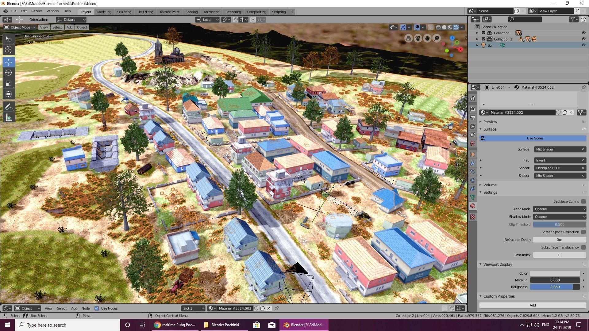Image resolution: width=589 pixels, height=331 pixels.
Task: Click the Use Nodes button in Surface panel
Action: click(533, 138)
